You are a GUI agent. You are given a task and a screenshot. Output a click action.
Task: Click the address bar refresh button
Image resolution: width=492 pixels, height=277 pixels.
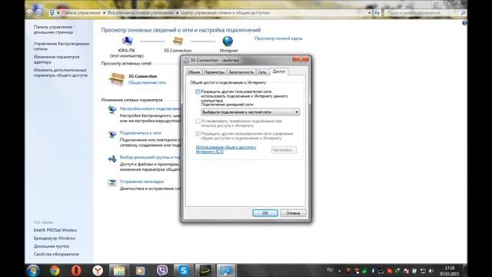[377, 13]
